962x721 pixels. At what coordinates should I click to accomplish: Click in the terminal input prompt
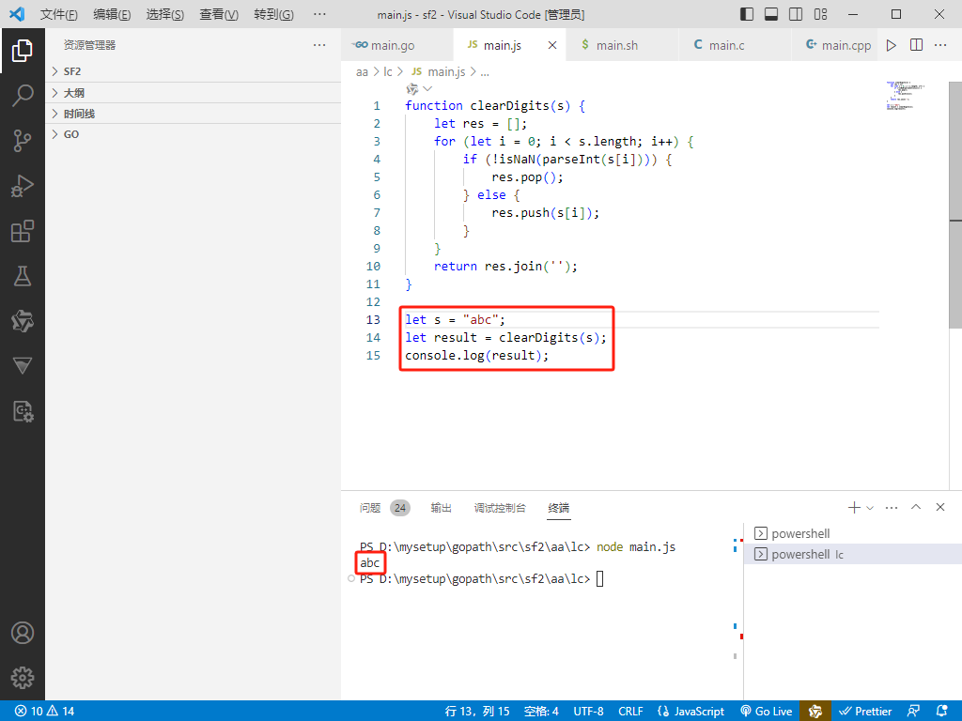600,578
